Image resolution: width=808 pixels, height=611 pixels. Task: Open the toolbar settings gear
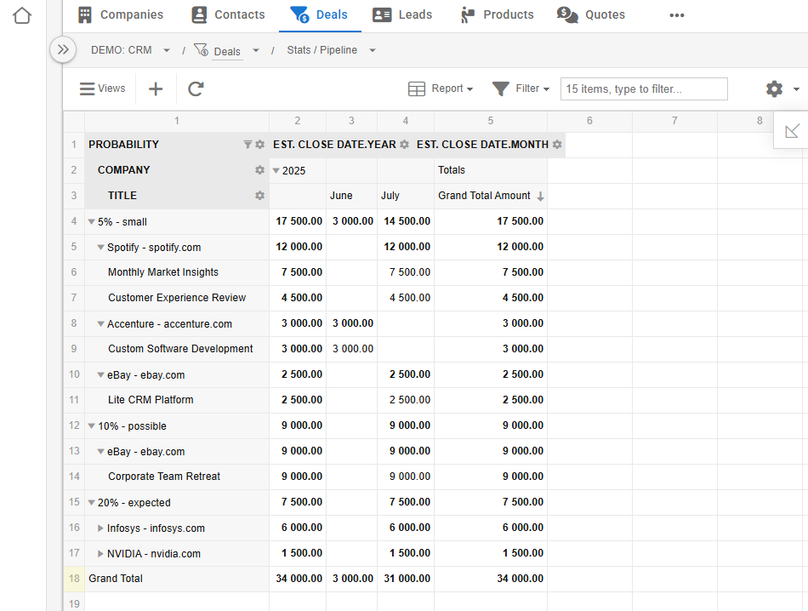click(774, 89)
